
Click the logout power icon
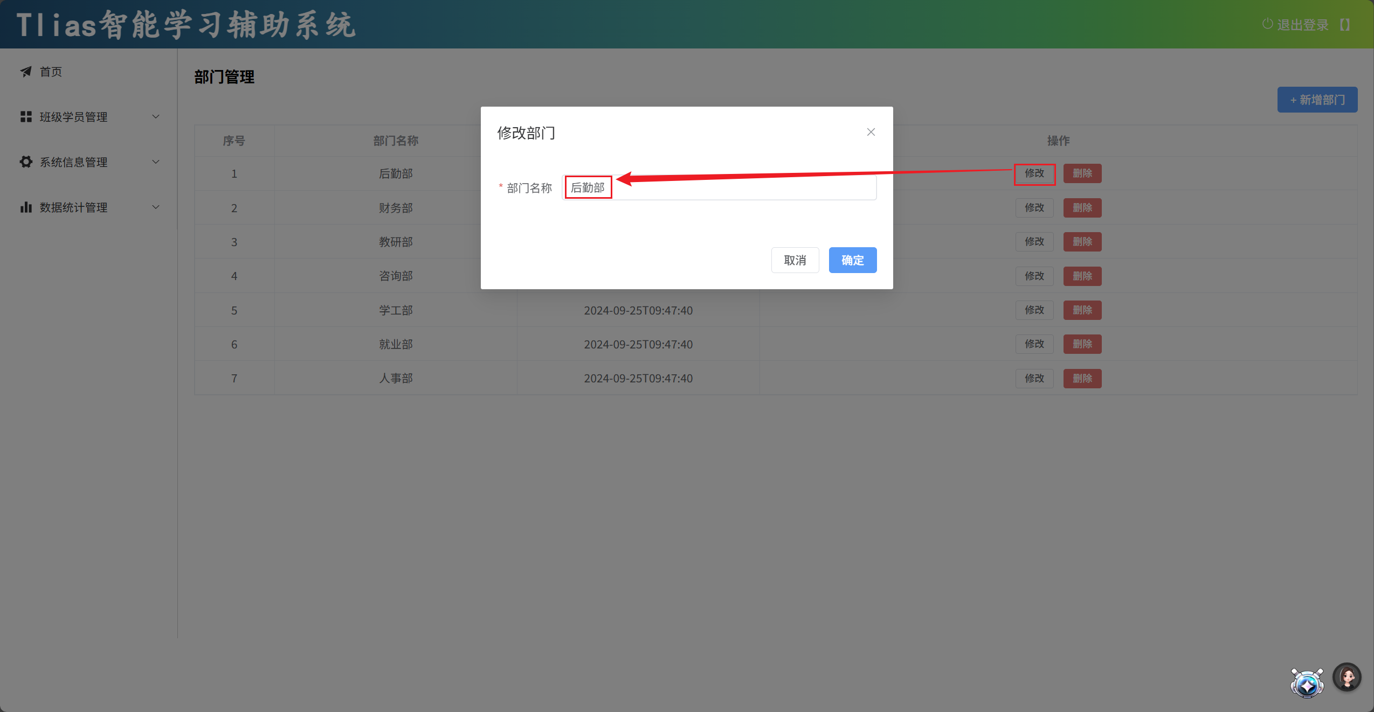[x=1267, y=24]
